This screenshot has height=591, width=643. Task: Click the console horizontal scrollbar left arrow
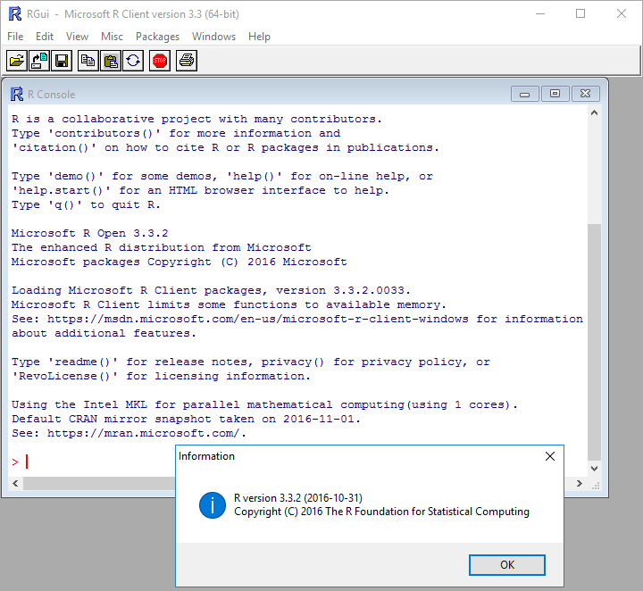(x=15, y=483)
